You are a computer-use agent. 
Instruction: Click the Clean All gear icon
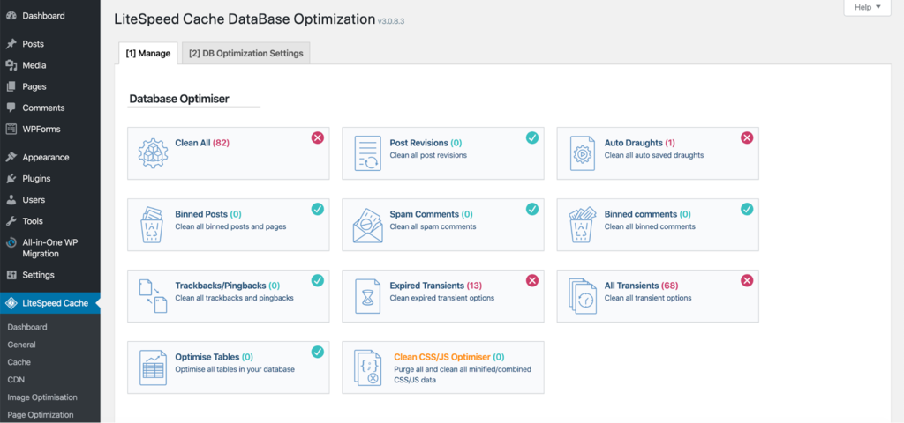tap(153, 153)
